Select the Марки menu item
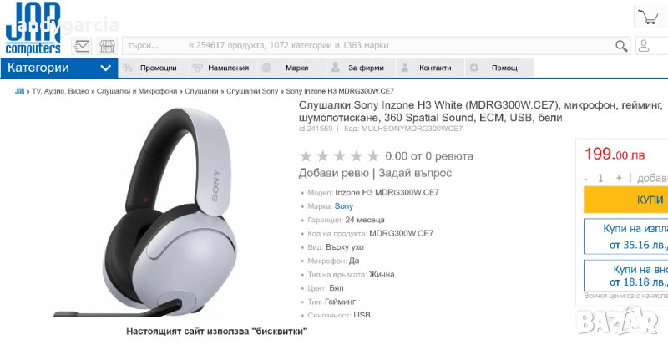Screen dimensions: 668x345 coord(292,68)
